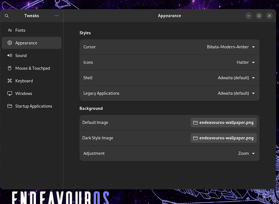This screenshot has height=204, width=279.
Task: Maximize the Tweaks window
Action: coord(259,16)
